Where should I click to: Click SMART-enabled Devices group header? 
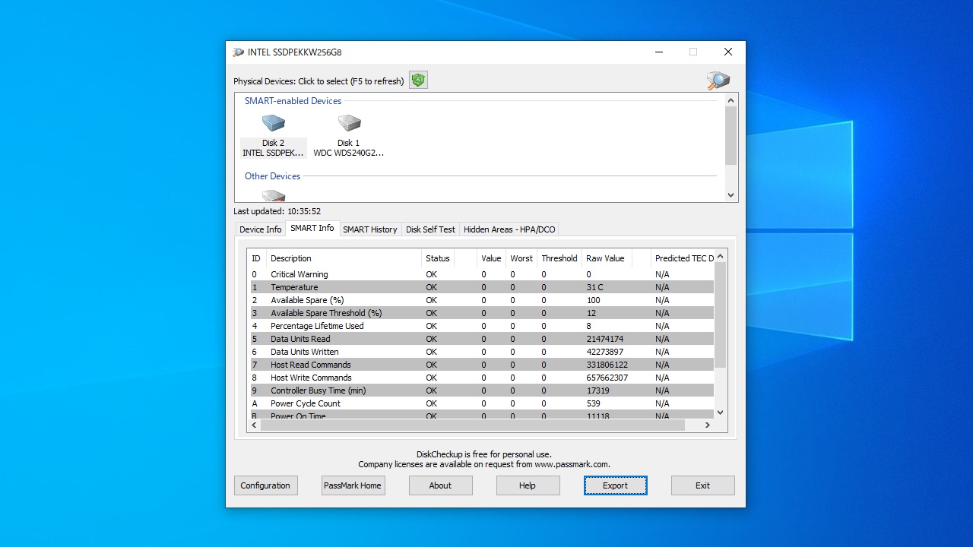293,101
